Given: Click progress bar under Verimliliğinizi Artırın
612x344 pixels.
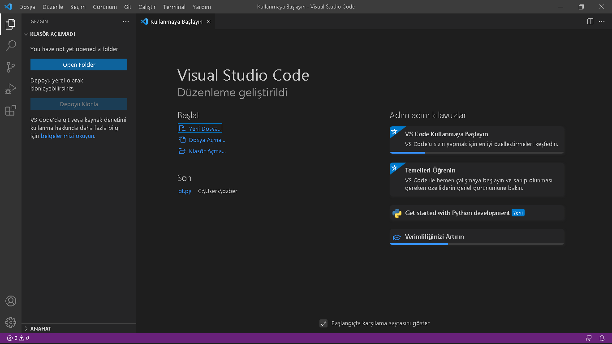Looking at the screenshot, I should [x=477, y=244].
